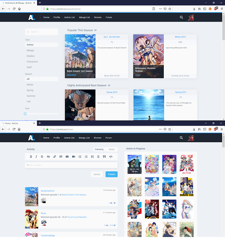
Task: Insert spoiler tag in activity editor
Action: pyautogui.click(x=48, y=157)
